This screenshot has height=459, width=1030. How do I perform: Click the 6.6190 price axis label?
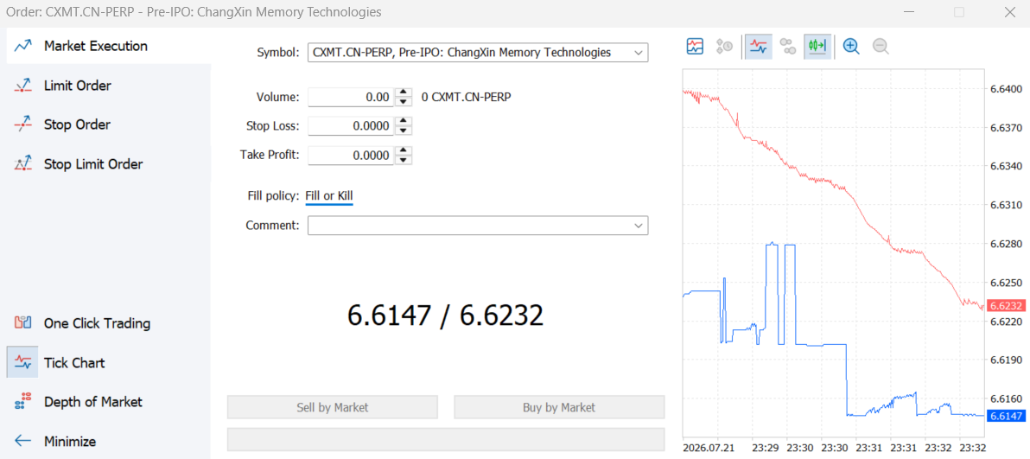tap(1006, 360)
